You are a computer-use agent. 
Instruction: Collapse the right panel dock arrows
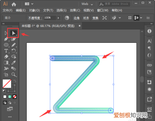click(152, 24)
